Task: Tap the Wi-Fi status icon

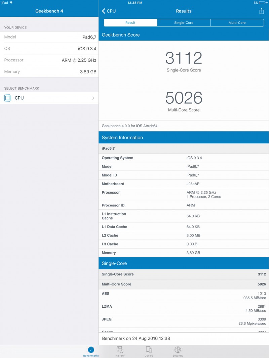Action: coord(11,2)
